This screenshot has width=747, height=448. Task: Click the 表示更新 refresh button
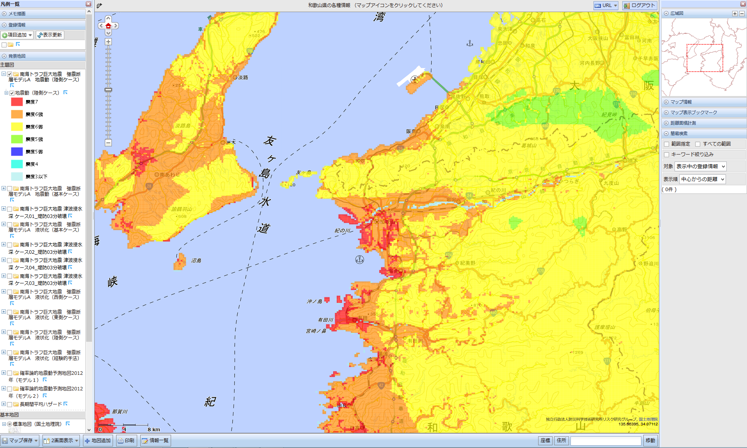pyautogui.click(x=49, y=35)
